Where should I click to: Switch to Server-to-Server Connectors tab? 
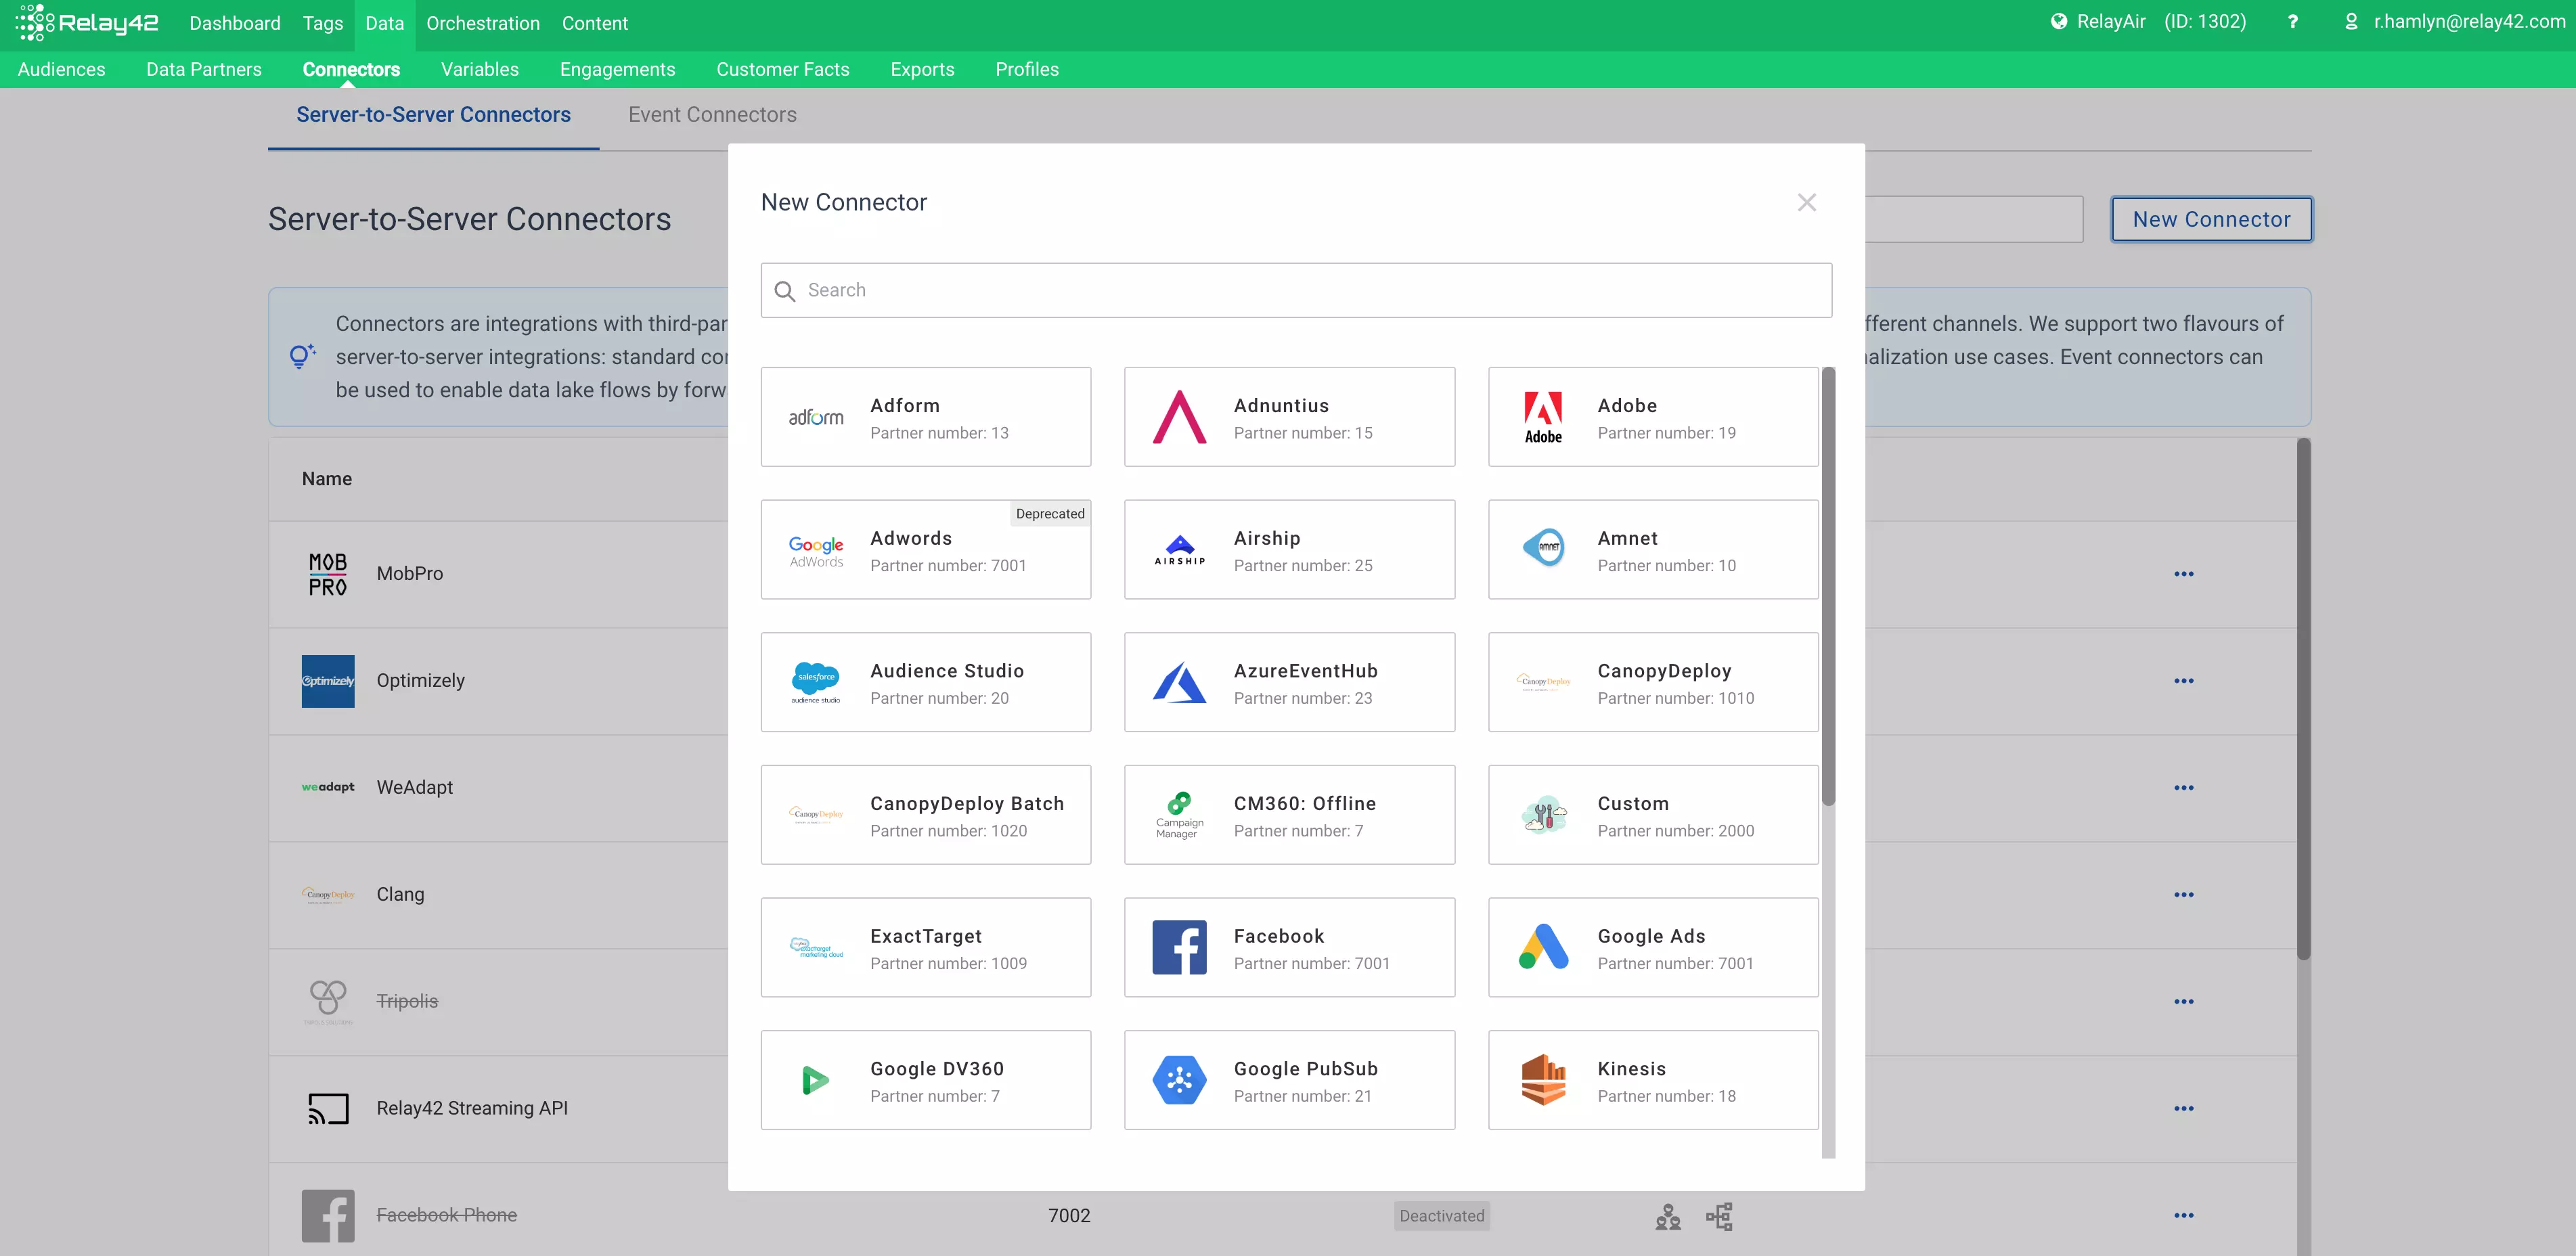click(433, 115)
